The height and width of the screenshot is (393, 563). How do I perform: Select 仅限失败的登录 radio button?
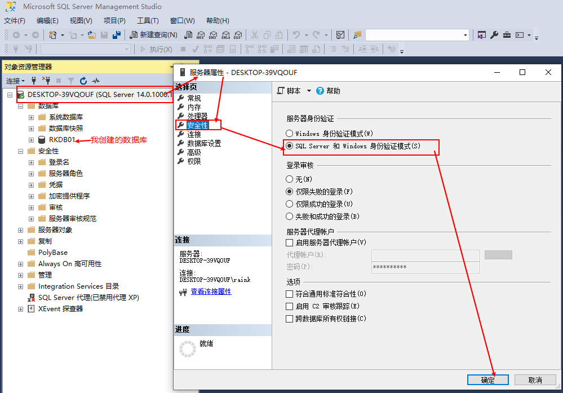pos(290,192)
